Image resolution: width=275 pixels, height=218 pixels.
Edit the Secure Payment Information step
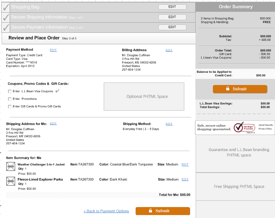tap(172, 27)
